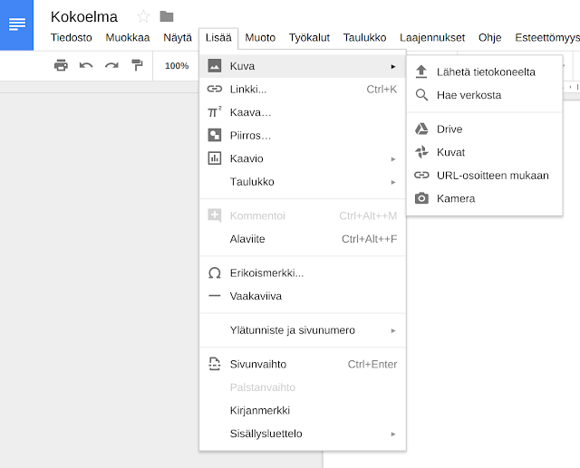Click the move-to-folder icon
This screenshot has width=580, height=468.
[167, 16]
